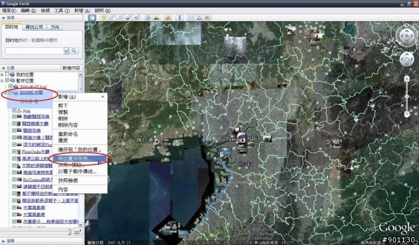Screen dimensions: 419x245
Task: Expand the 圖層 panel at bottom
Action: [3, 241]
